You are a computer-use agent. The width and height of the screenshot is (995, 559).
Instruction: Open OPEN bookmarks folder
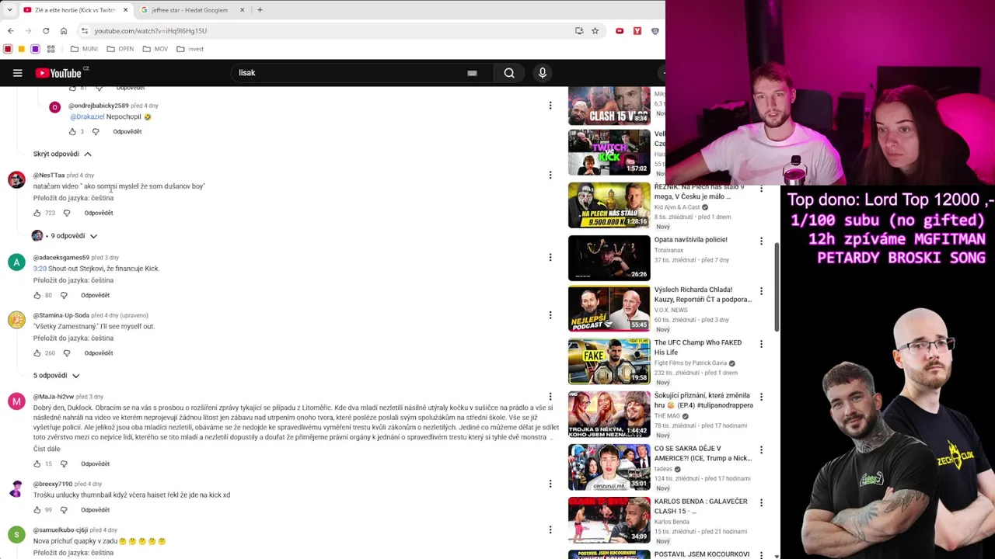[x=120, y=49]
